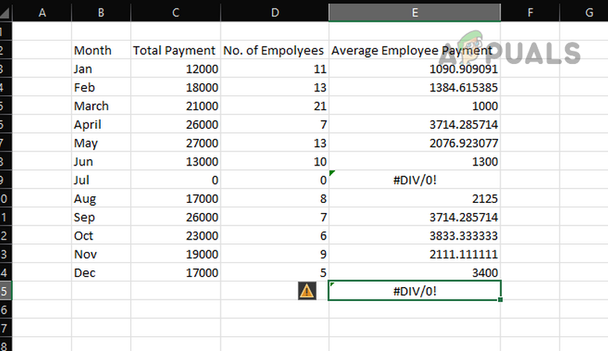Click the 3400 average cell
This screenshot has height=351, width=608.
[415, 273]
